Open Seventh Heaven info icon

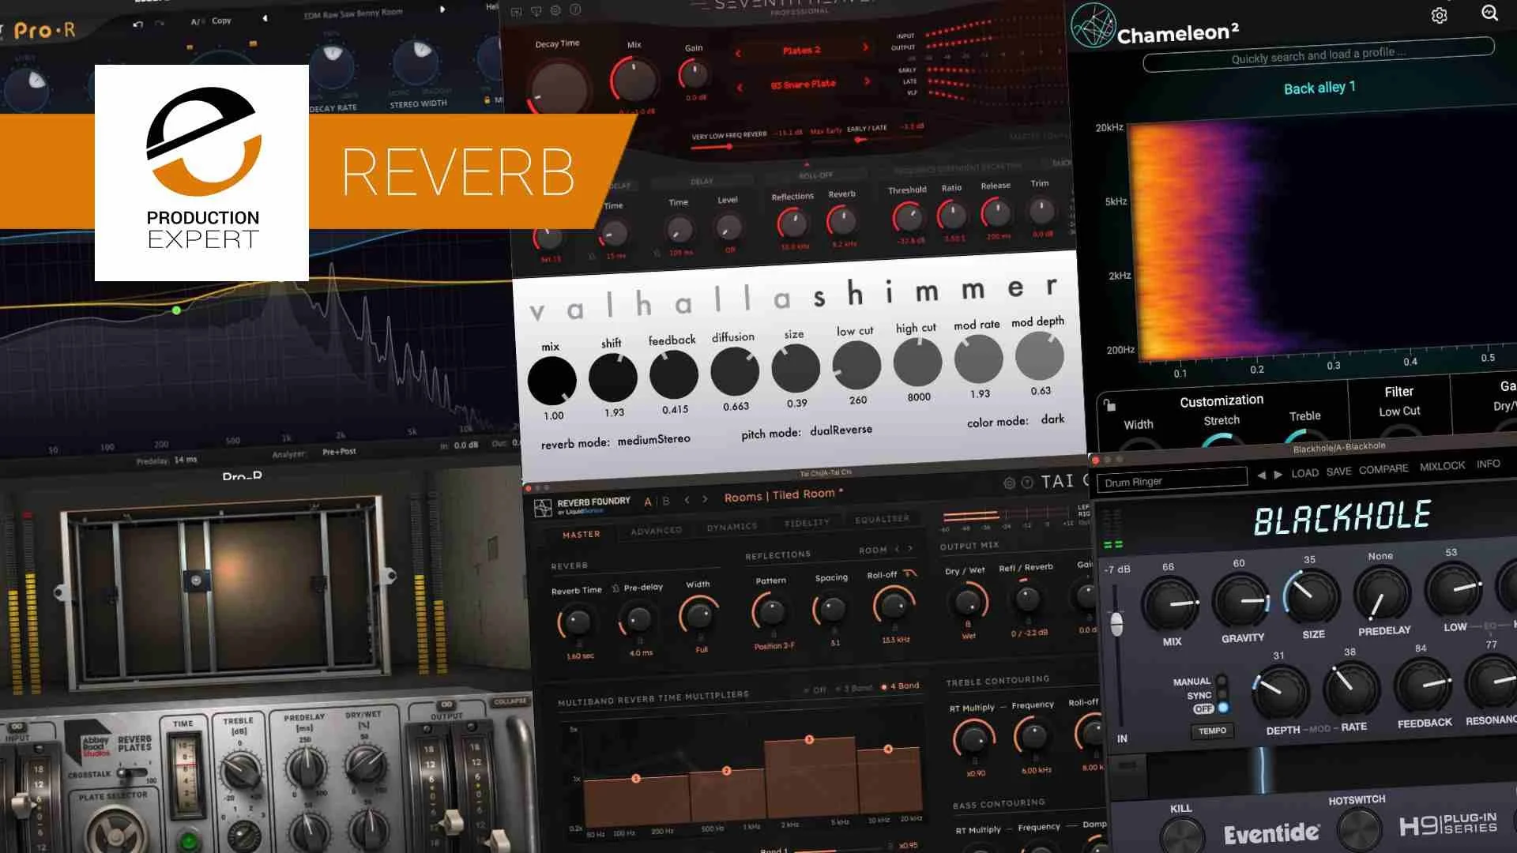(575, 10)
